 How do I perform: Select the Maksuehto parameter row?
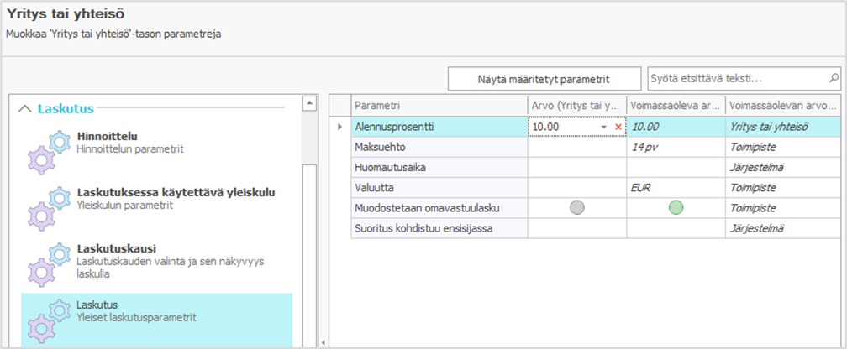point(438,147)
